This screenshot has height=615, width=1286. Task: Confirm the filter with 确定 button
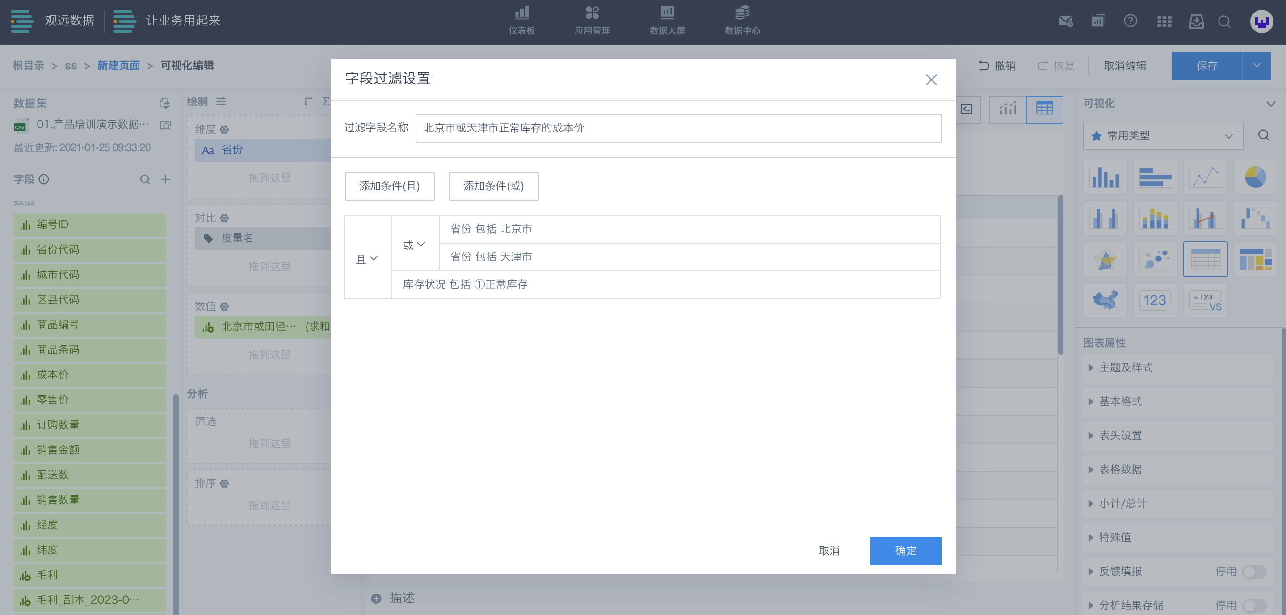pyautogui.click(x=905, y=551)
